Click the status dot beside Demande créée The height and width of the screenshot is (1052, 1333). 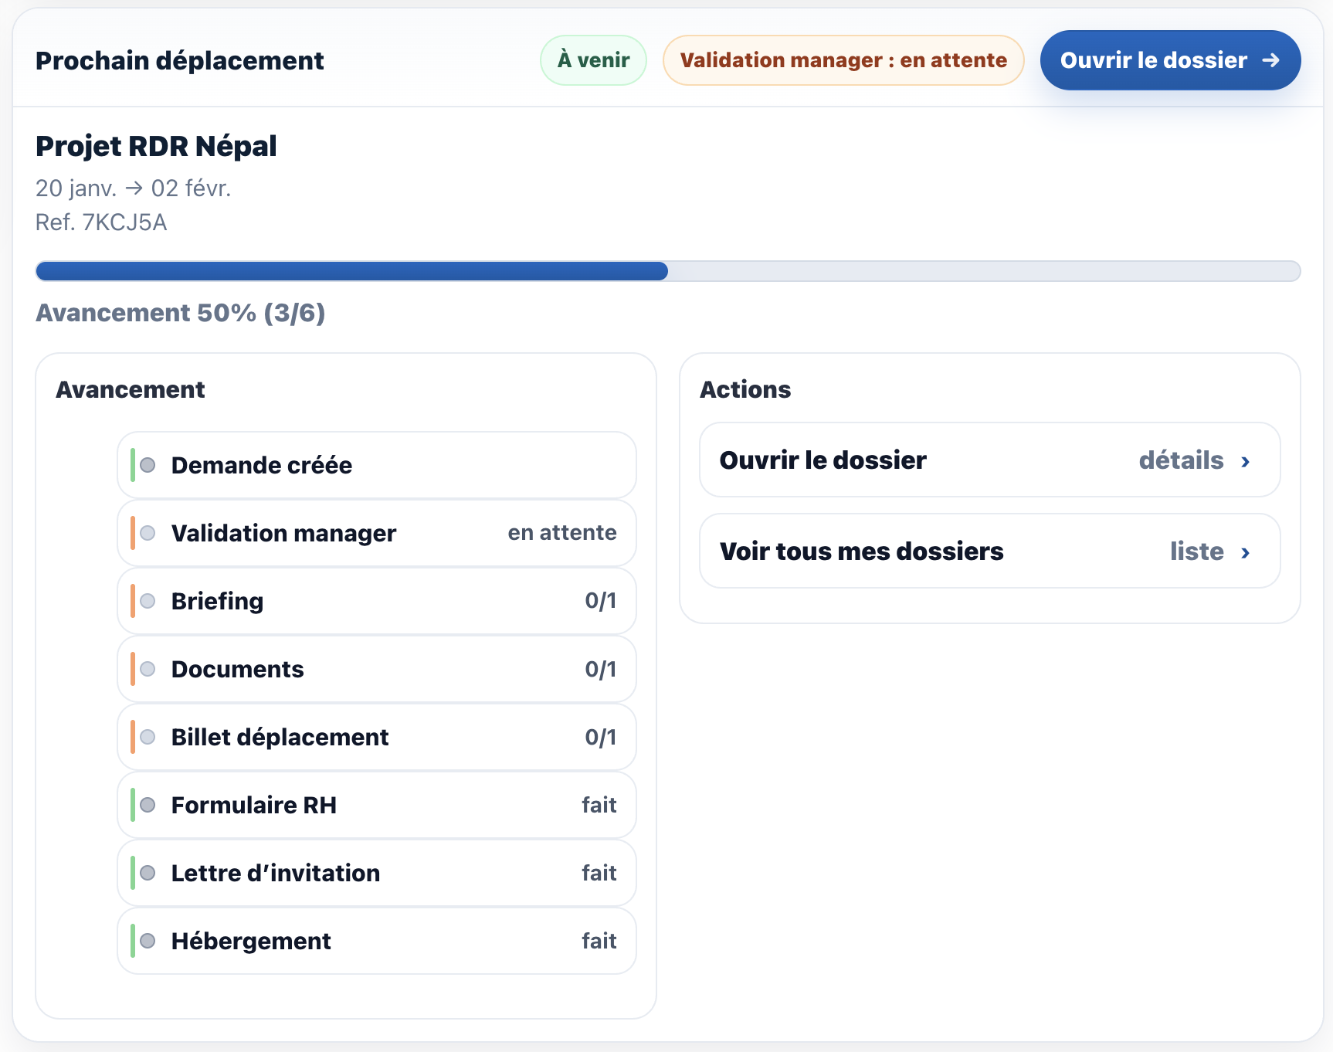pos(148,465)
